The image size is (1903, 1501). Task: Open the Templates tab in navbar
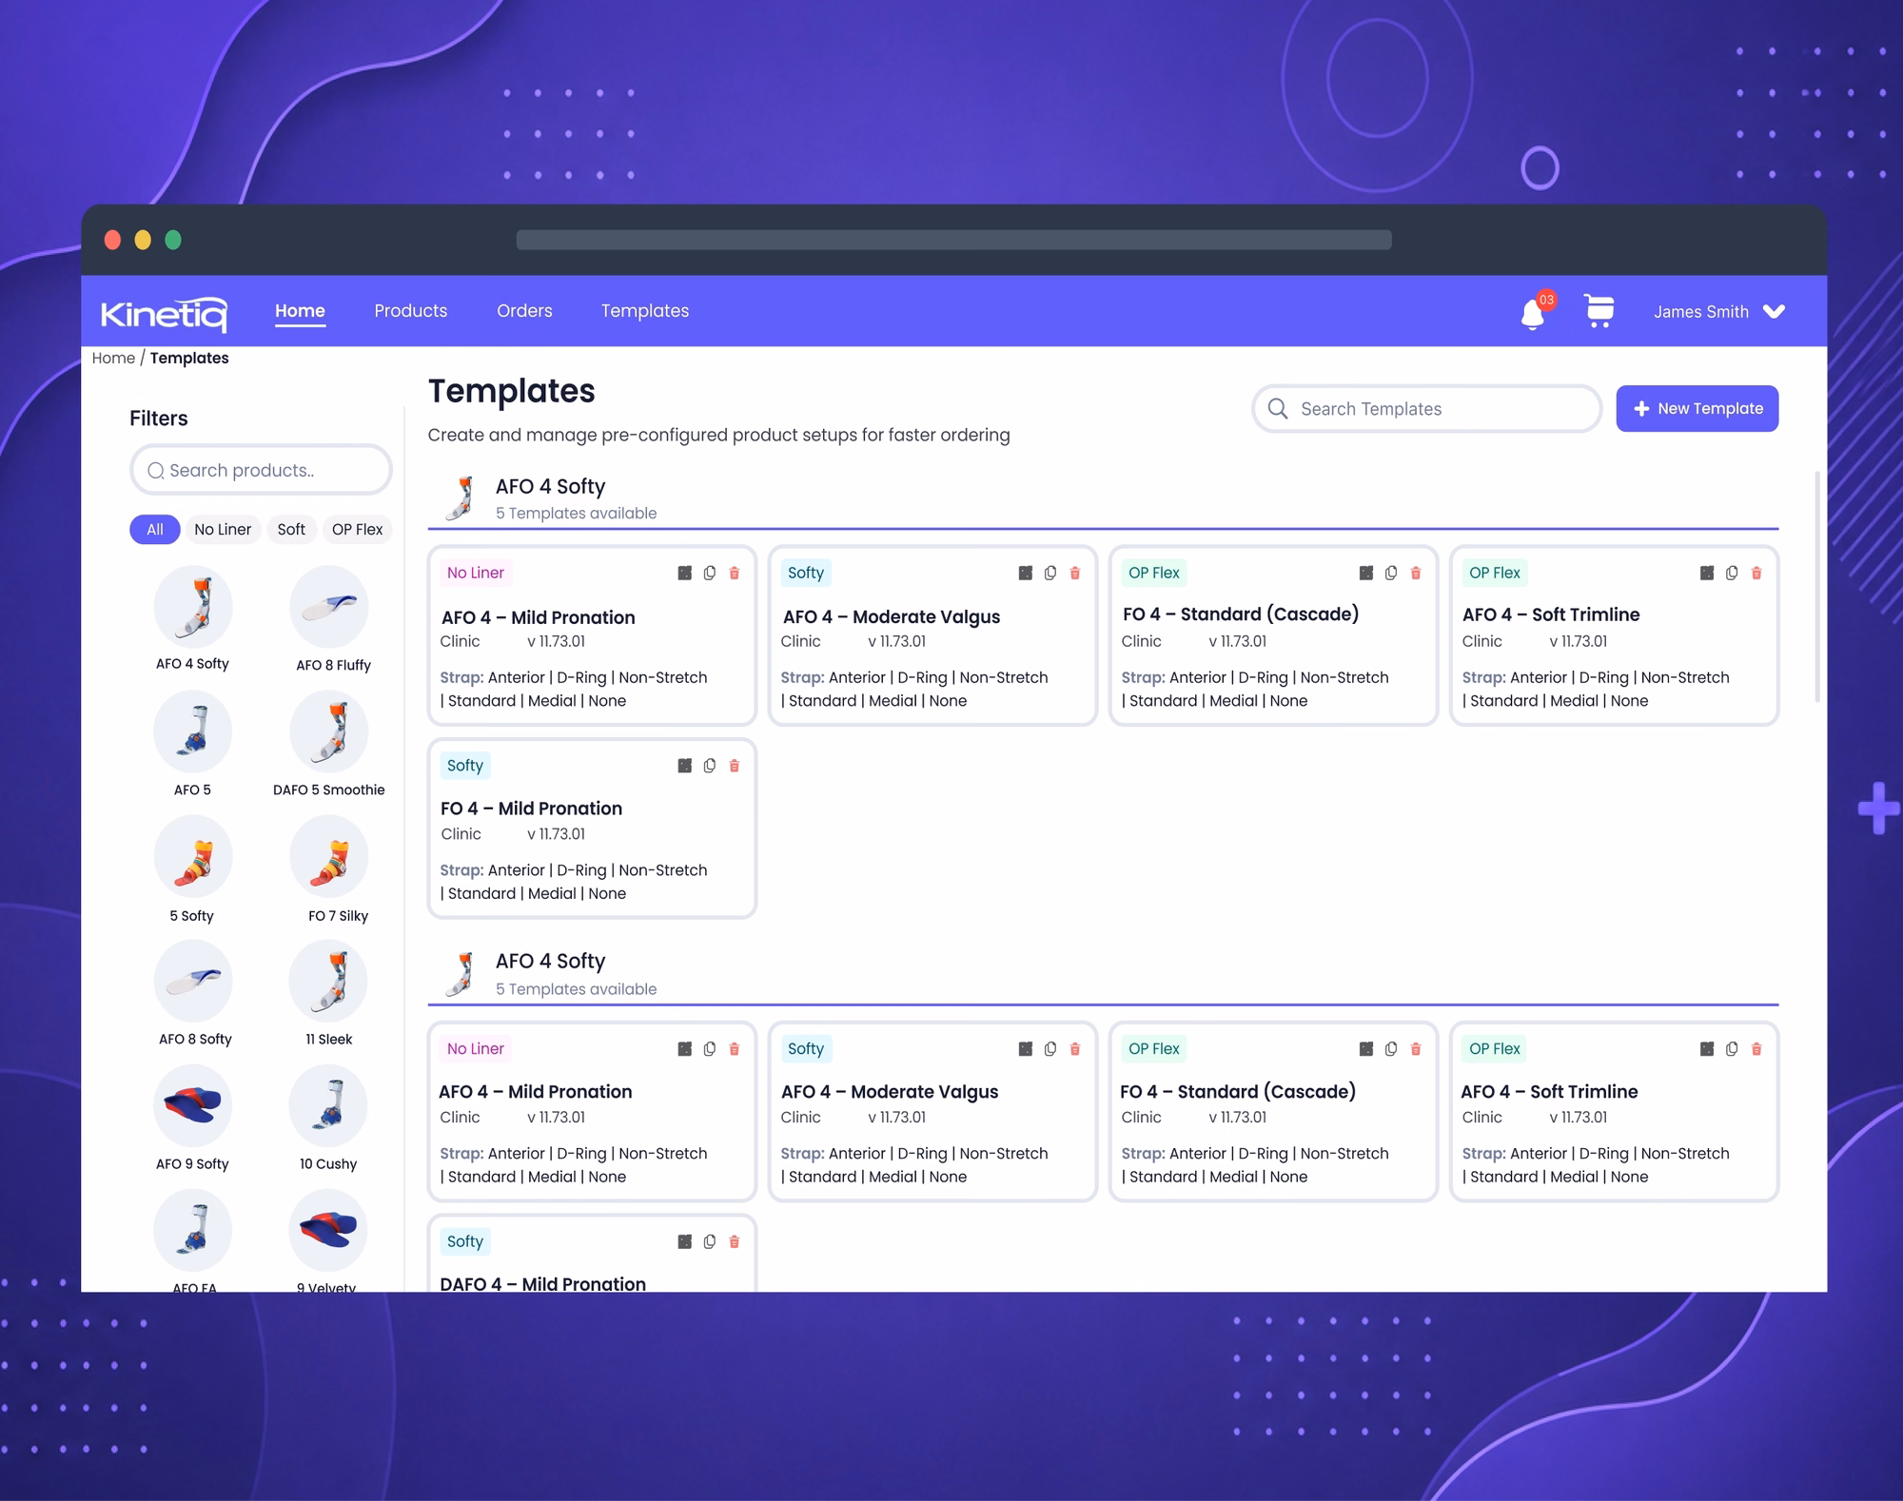[645, 311]
